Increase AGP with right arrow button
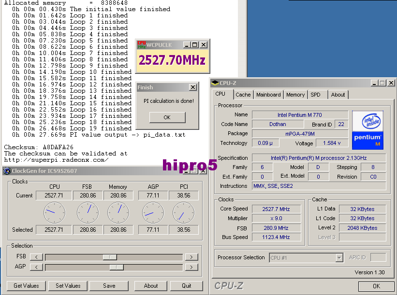397x295 pixels. tap(191, 267)
